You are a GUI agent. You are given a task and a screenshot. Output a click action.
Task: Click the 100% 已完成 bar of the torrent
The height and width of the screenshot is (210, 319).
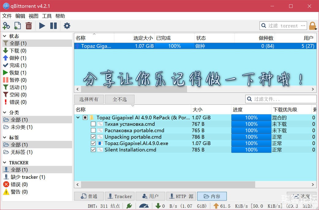tap(175, 46)
